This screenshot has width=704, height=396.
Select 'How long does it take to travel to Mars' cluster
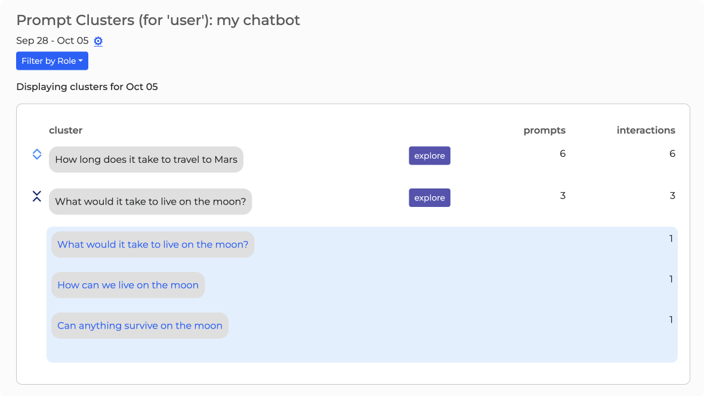click(x=146, y=160)
